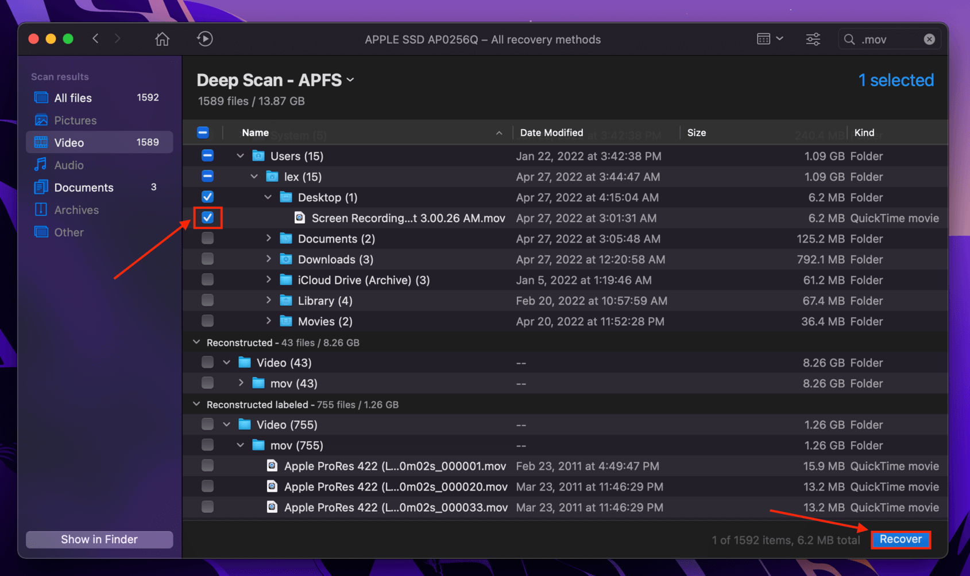Viewport: 970px width, 576px height.
Task: Toggle checkbox for Users (15) folder
Action: click(x=207, y=155)
